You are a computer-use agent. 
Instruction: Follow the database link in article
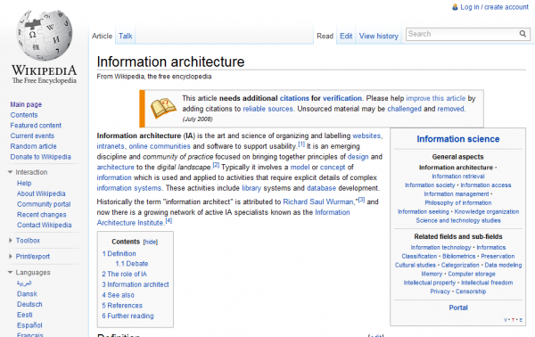[321, 188]
